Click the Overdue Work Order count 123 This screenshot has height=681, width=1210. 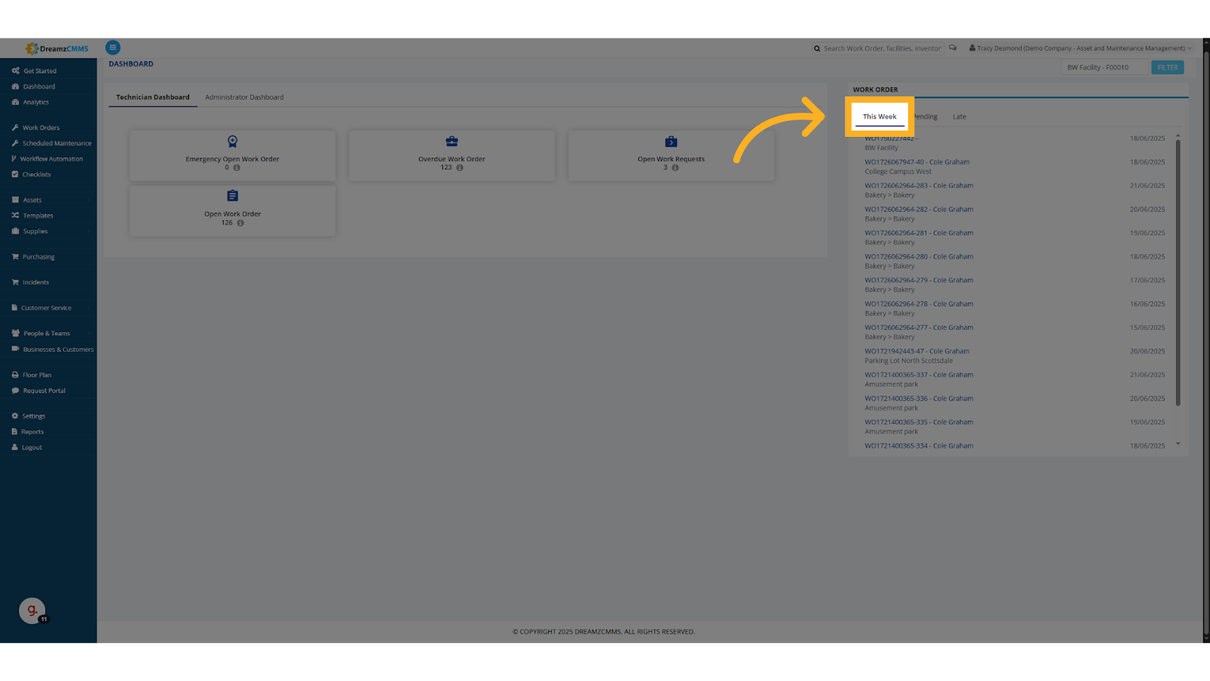click(x=446, y=168)
